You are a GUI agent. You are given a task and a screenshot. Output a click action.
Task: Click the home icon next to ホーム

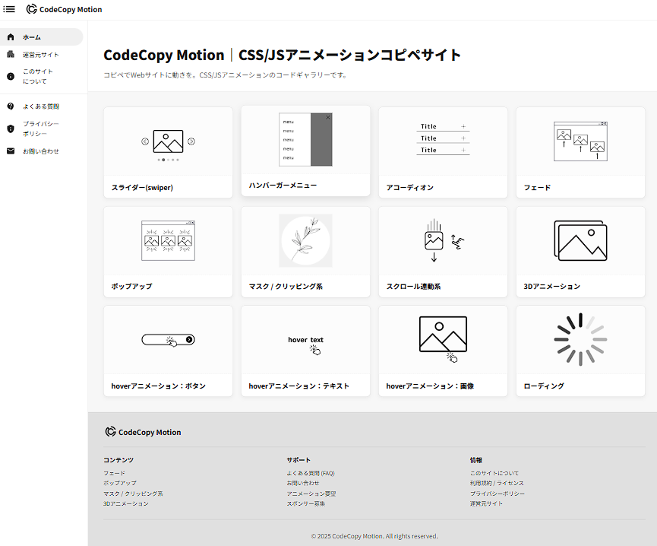pos(11,37)
